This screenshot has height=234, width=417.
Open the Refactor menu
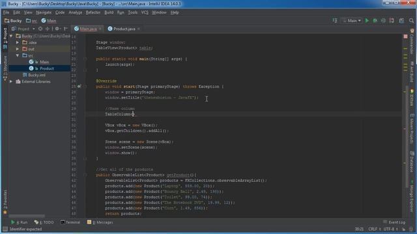click(x=93, y=12)
